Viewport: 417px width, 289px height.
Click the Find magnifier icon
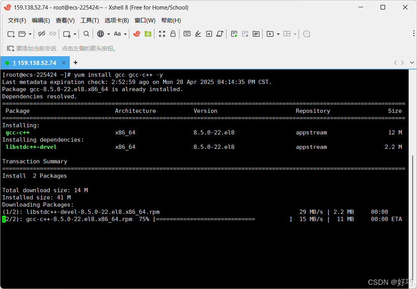coord(86,34)
